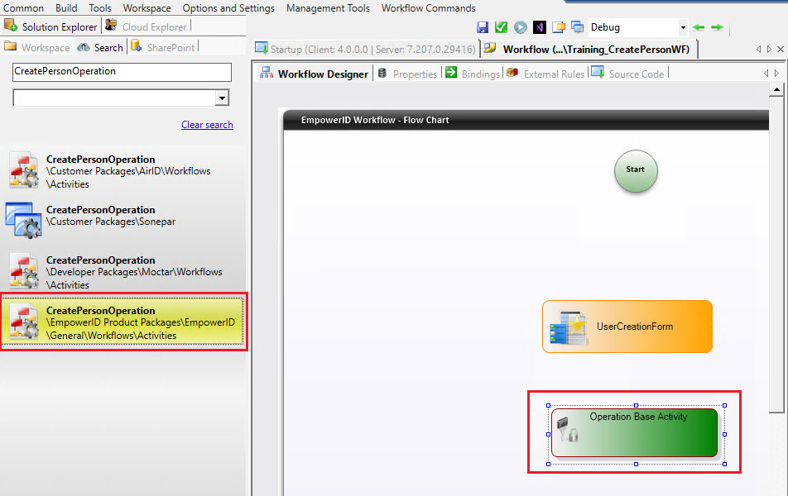Open the search filter combo box arrow
Viewport: 788px width, 496px height.
coord(222,98)
